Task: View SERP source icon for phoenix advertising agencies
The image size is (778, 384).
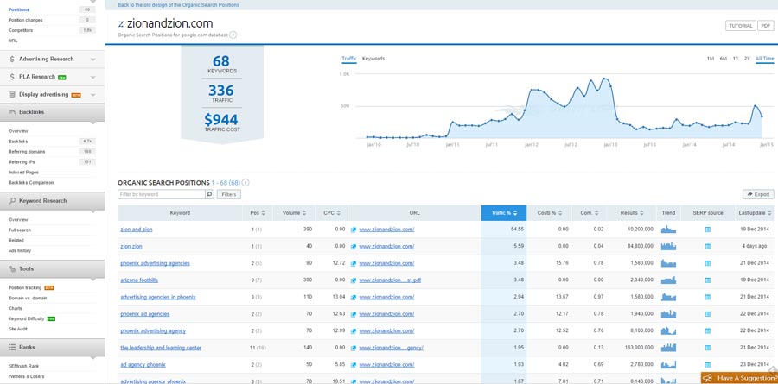Action: 708,263
